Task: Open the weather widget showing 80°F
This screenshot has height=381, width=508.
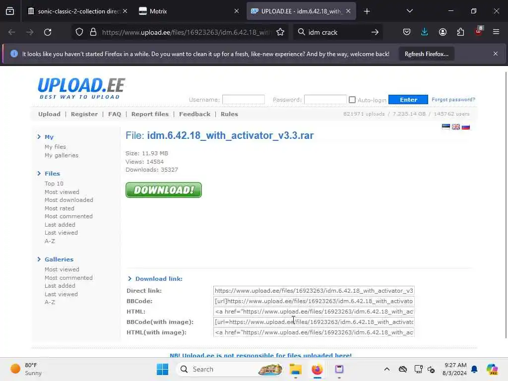Action: click(x=26, y=369)
